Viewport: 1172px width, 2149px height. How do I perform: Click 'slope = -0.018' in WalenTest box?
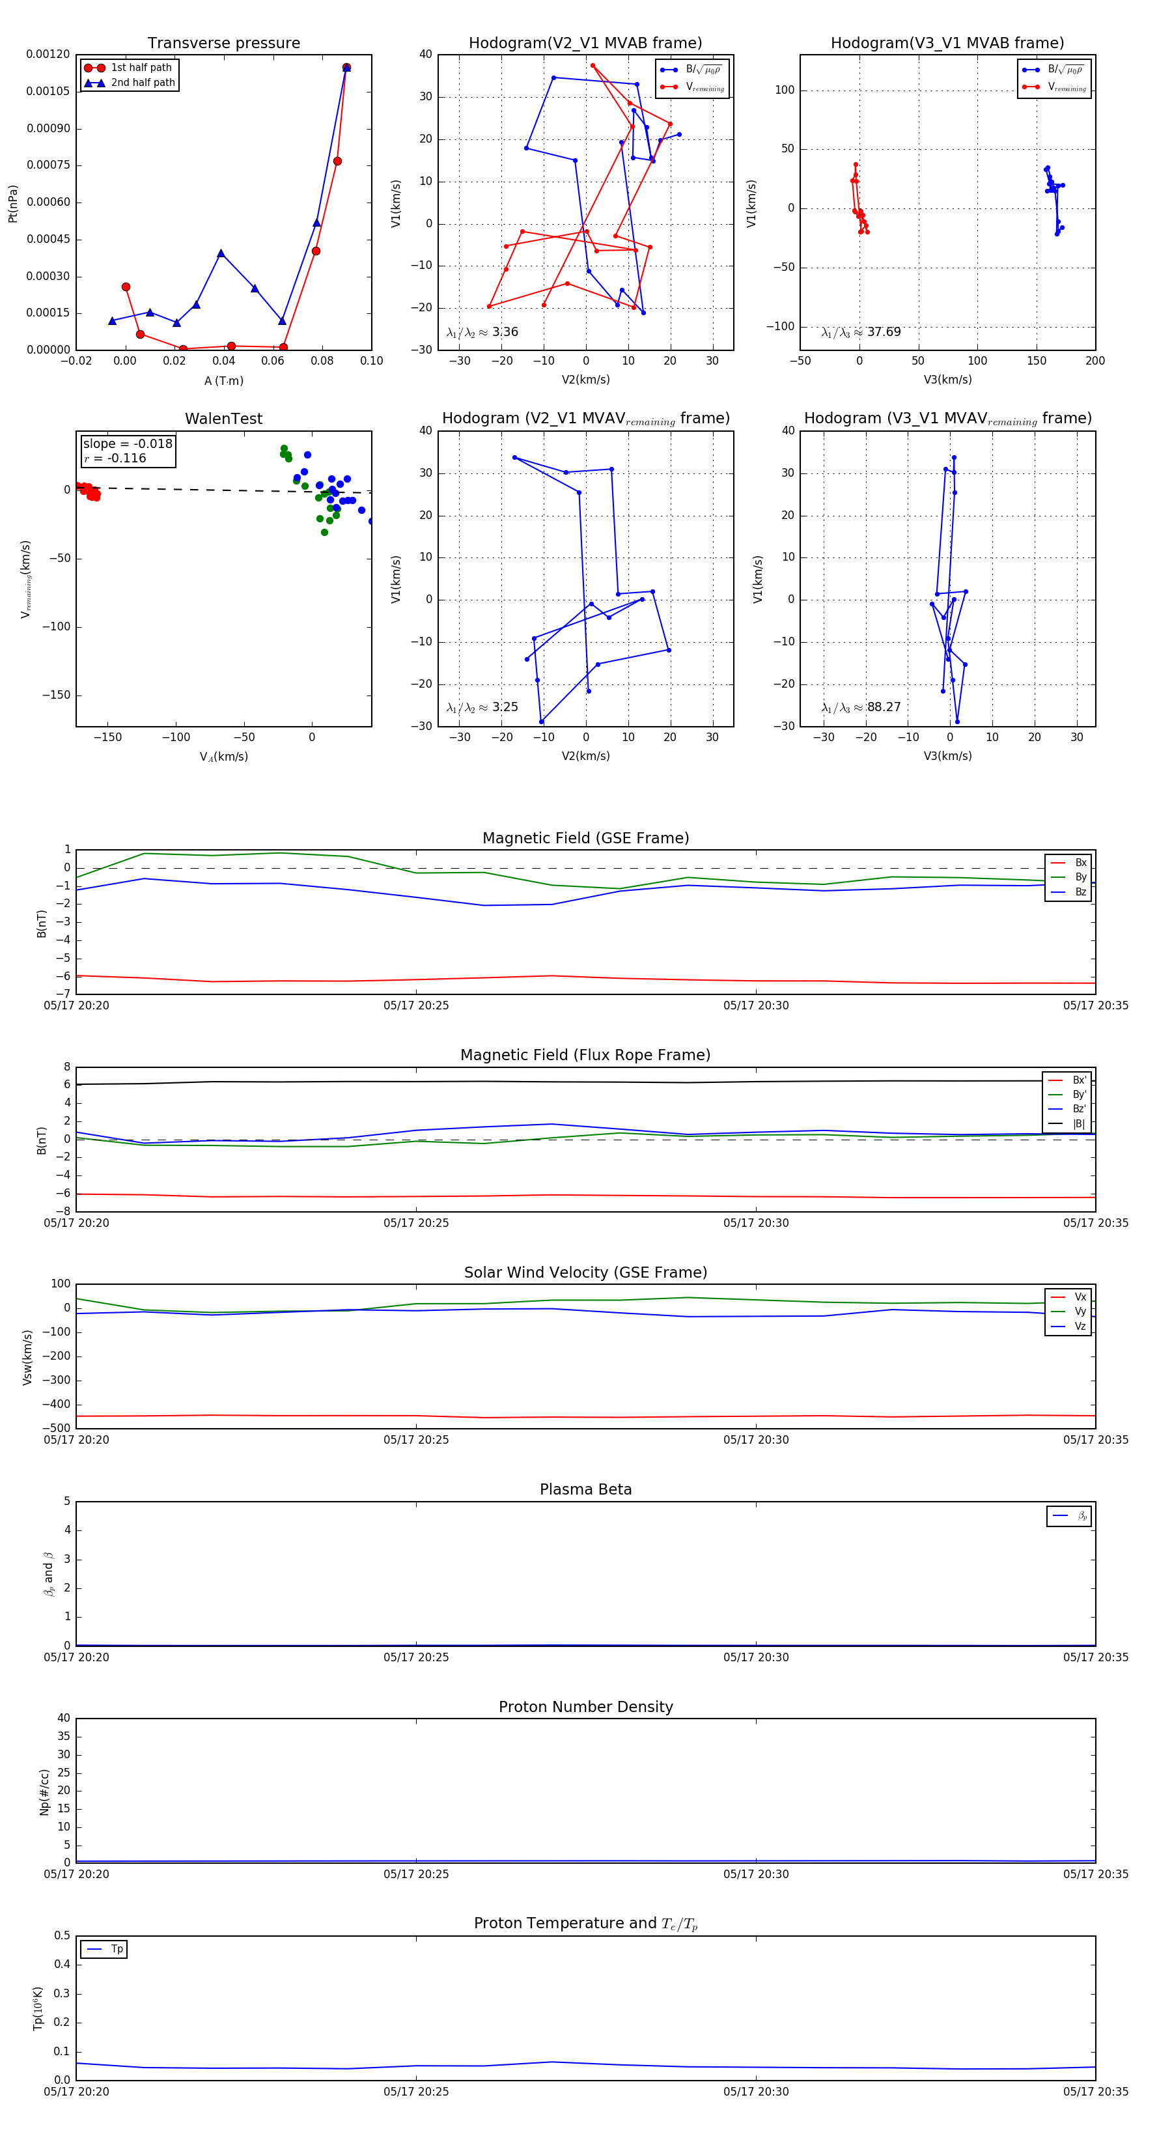pyautogui.click(x=128, y=444)
